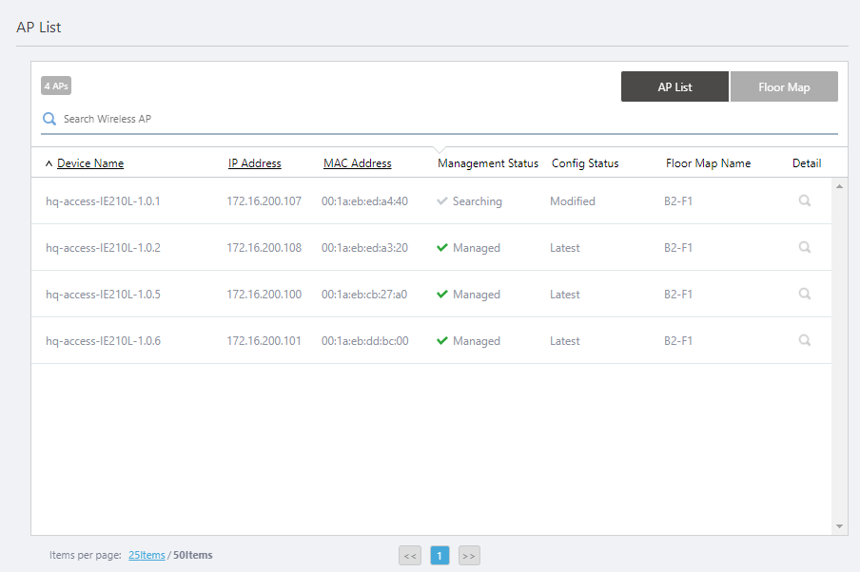This screenshot has height=572, width=860.
Task: Open details magnifier for hq-access-IE210L-1.0.6
Action: click(805, 340)
